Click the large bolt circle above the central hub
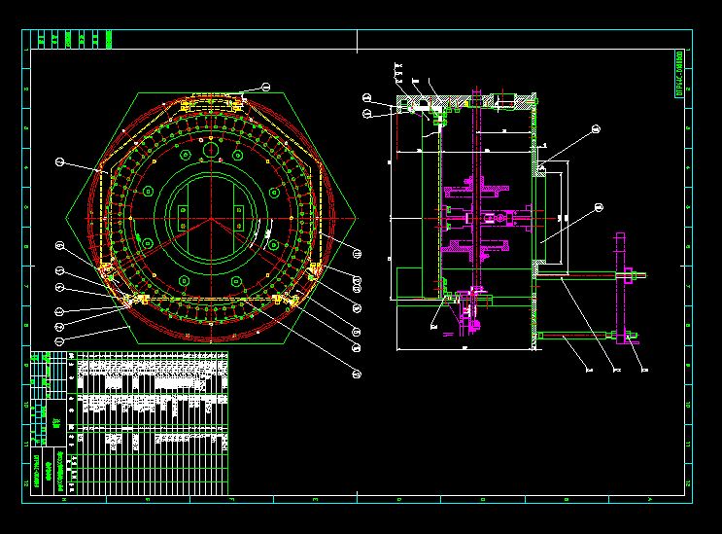This screenshot has height=534, width=722. tap(211, 150)
